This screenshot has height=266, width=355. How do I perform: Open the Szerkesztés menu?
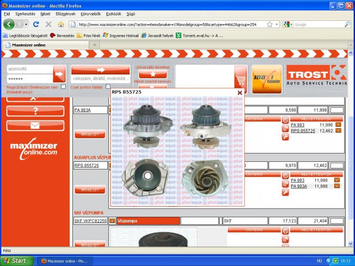(25, 14)
